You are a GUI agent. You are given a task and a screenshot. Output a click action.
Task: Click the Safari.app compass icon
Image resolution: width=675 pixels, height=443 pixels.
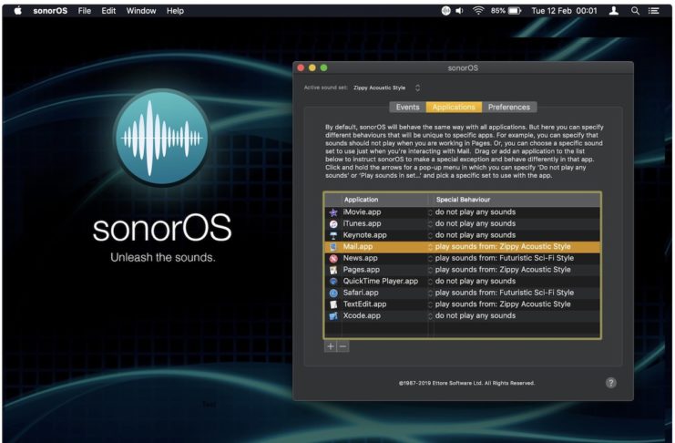coord(333,293)
